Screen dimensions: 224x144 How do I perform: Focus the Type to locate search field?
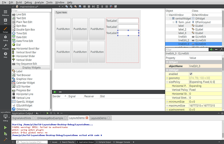32,142
